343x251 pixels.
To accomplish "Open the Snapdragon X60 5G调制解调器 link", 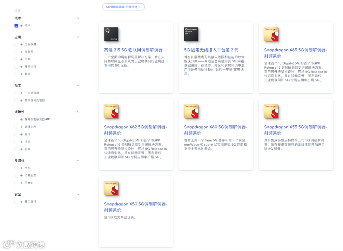I will tap(215, 130).
